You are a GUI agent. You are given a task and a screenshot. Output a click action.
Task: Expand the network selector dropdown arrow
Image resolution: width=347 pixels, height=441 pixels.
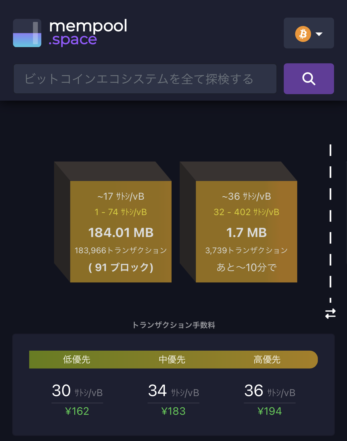(x=319, y=34)
